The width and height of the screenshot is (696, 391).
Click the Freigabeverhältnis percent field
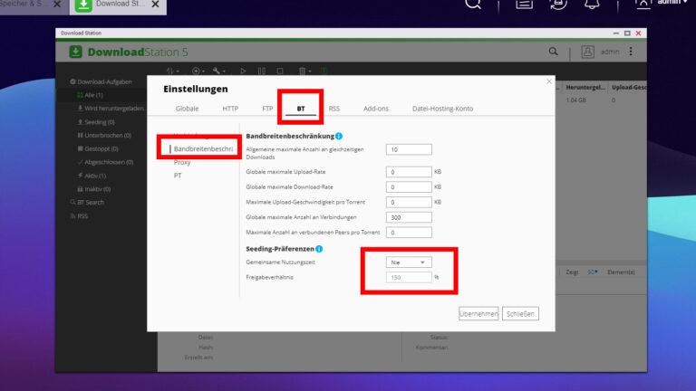click(409, 278)
